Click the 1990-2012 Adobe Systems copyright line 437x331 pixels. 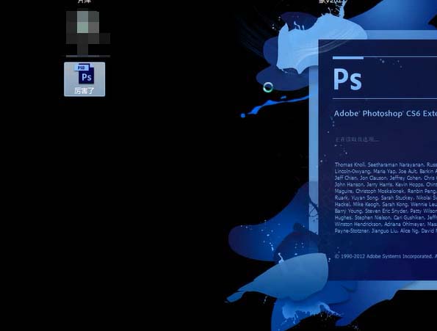coord(386,256)
